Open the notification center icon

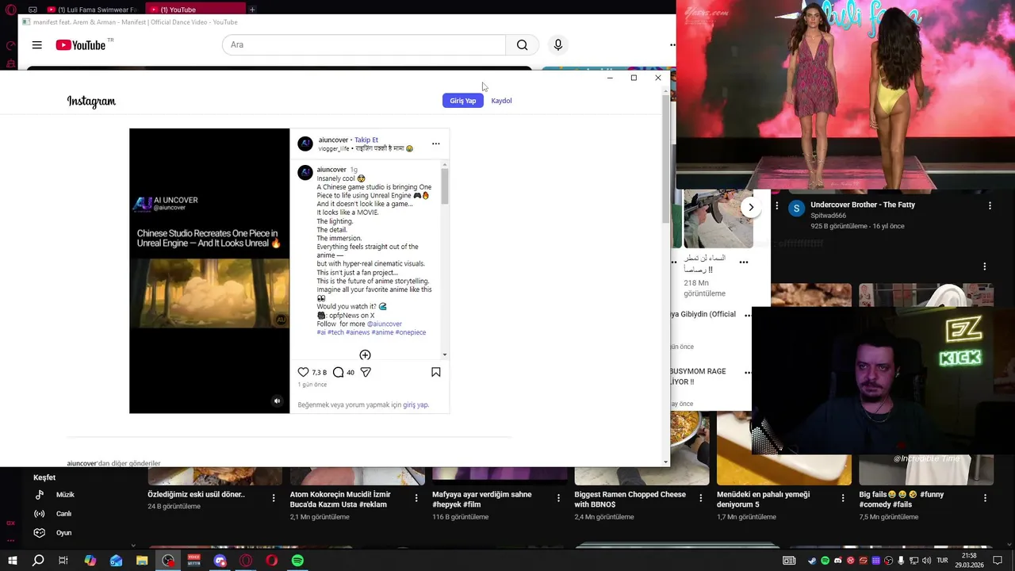click(998, 561)
